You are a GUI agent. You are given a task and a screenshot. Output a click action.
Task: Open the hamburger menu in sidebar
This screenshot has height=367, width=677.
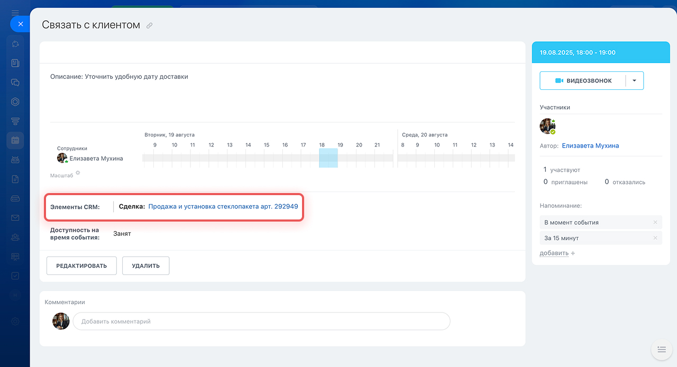click(x=15, y=12)
